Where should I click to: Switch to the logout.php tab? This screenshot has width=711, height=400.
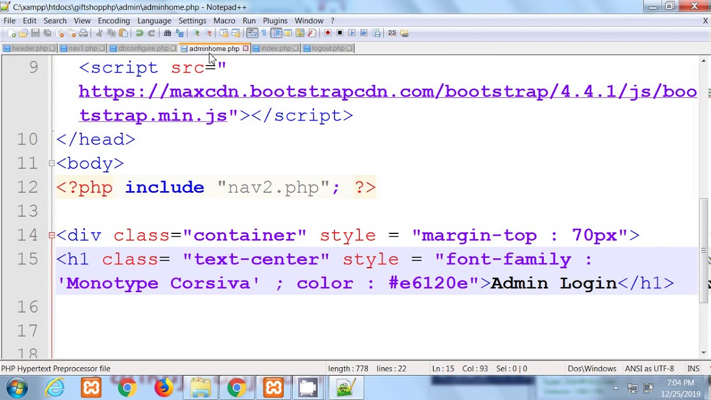tap(328, 48)
